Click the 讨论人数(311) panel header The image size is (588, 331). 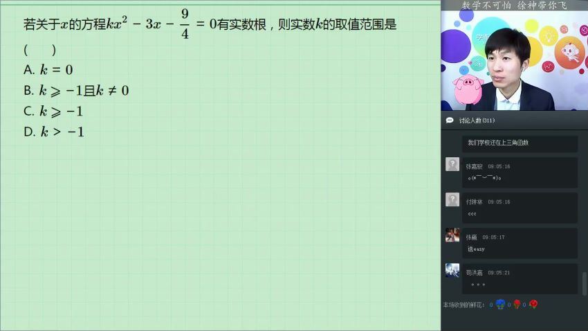477,120
